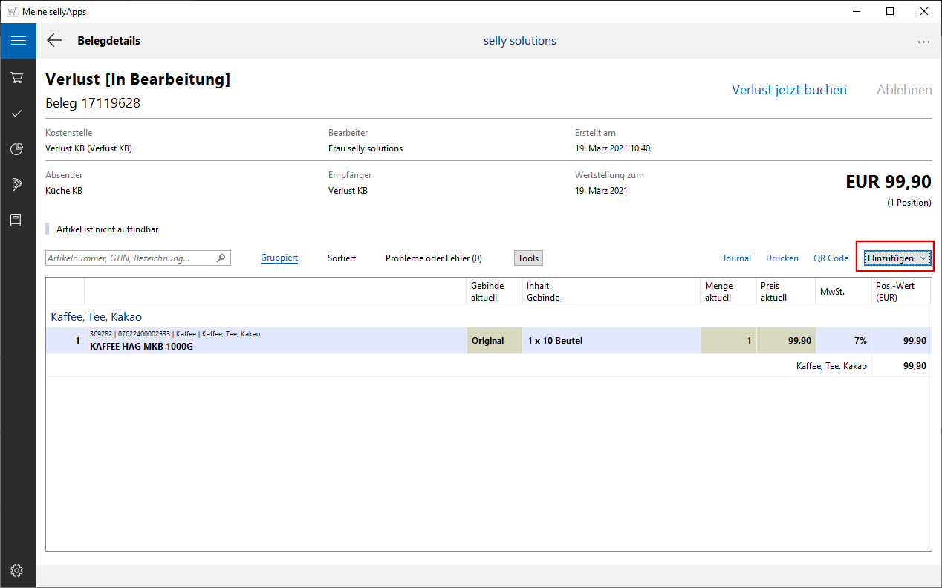Open the three-dot more options menu

(x=923, y=42)
